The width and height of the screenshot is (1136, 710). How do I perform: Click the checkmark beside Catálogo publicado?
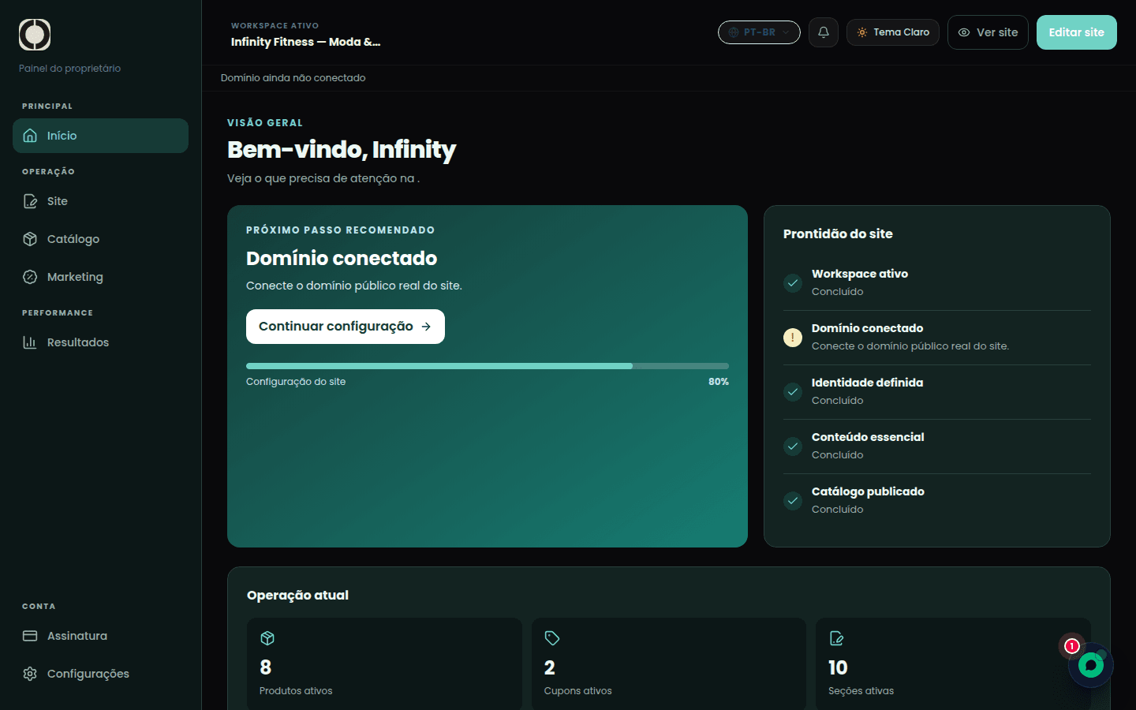coord(793,501)
